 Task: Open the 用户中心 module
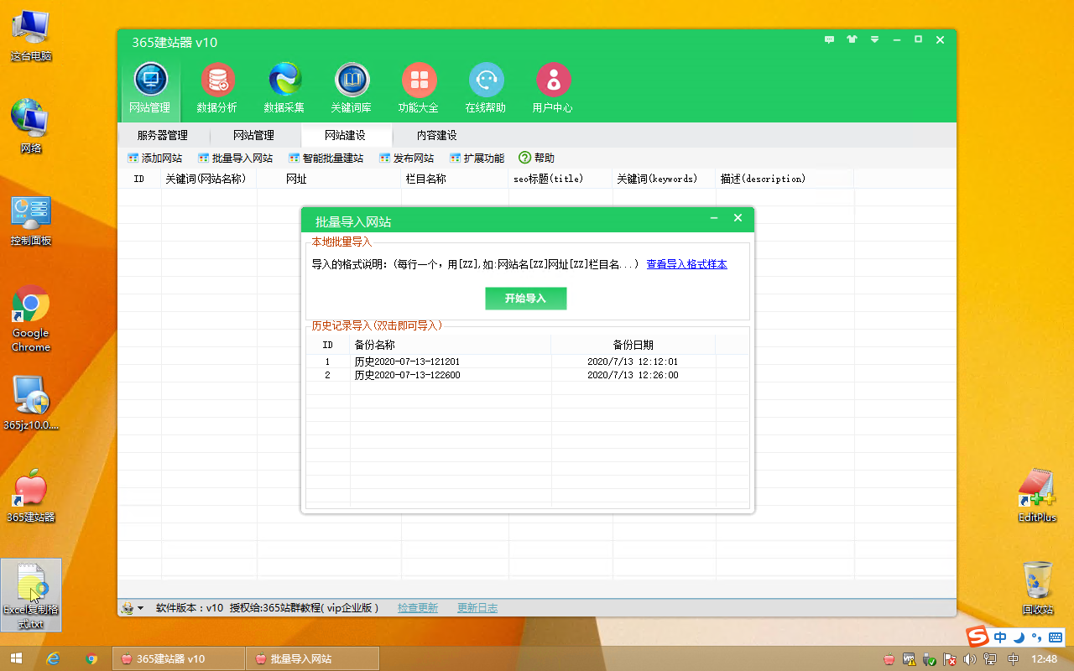553,88
